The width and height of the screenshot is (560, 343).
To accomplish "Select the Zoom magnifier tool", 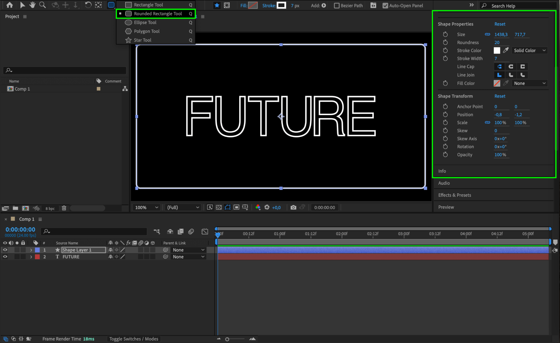I will click(x=42, y=5).
